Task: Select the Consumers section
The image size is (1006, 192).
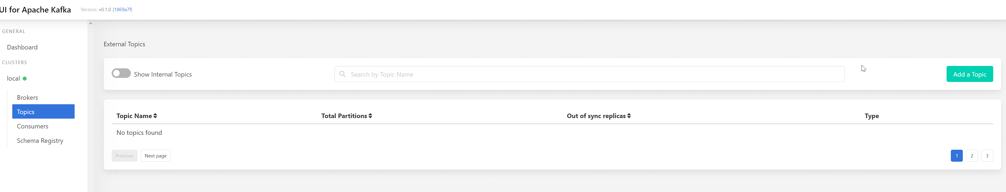Action: tap(33, 126)
